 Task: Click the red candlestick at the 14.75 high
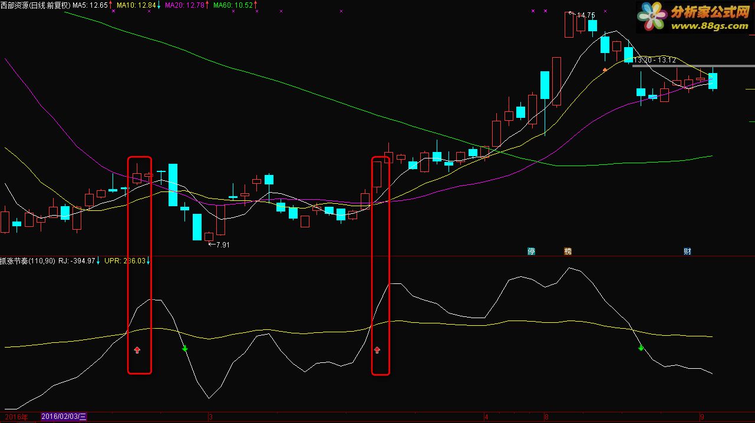click(x=569, y=24)
